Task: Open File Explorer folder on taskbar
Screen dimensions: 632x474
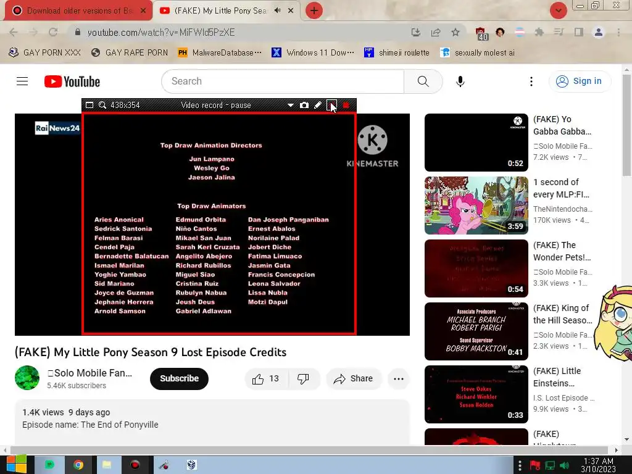Action: (106, 465)
